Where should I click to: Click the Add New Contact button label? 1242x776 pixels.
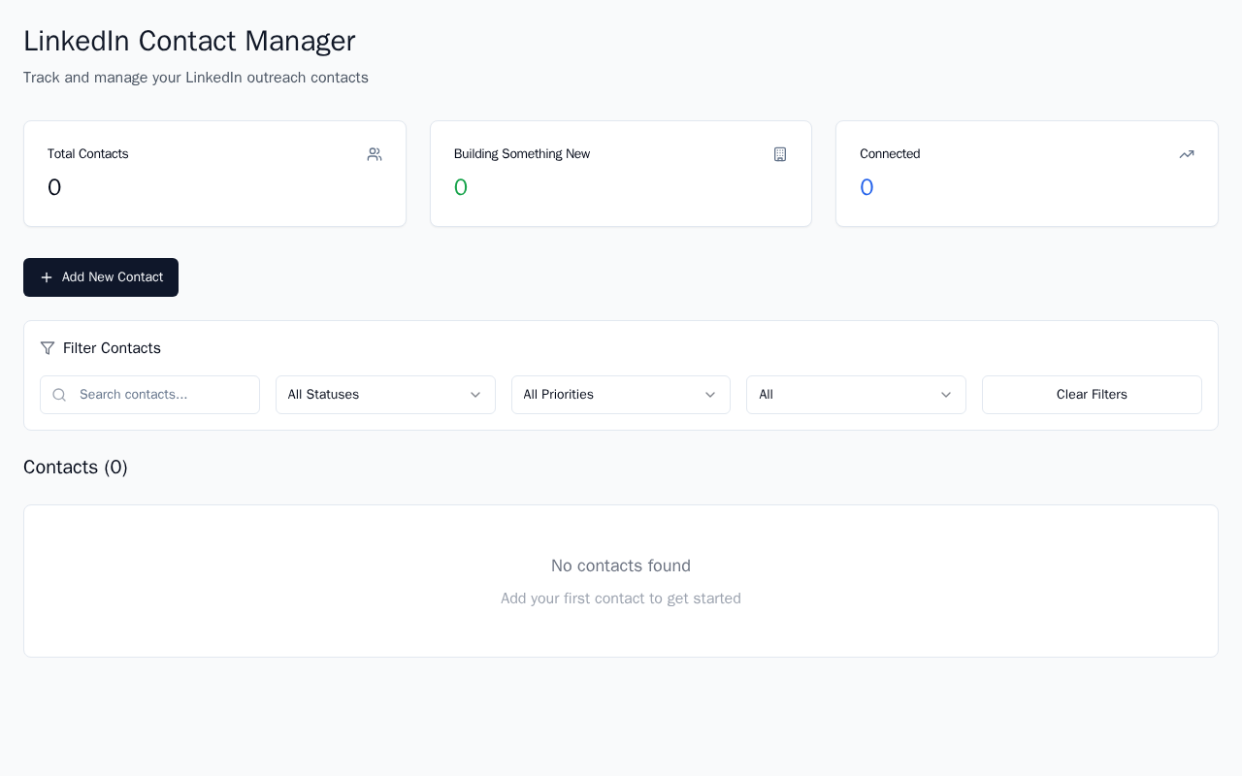tap(113, 277)
